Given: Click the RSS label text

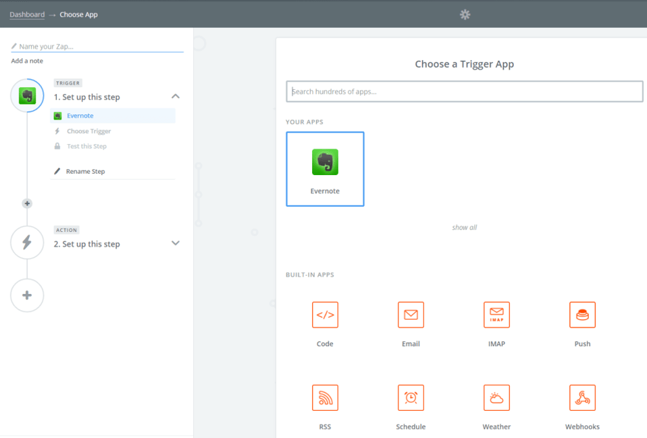Looking at the screenshot, I should click(x=325, y=426).
